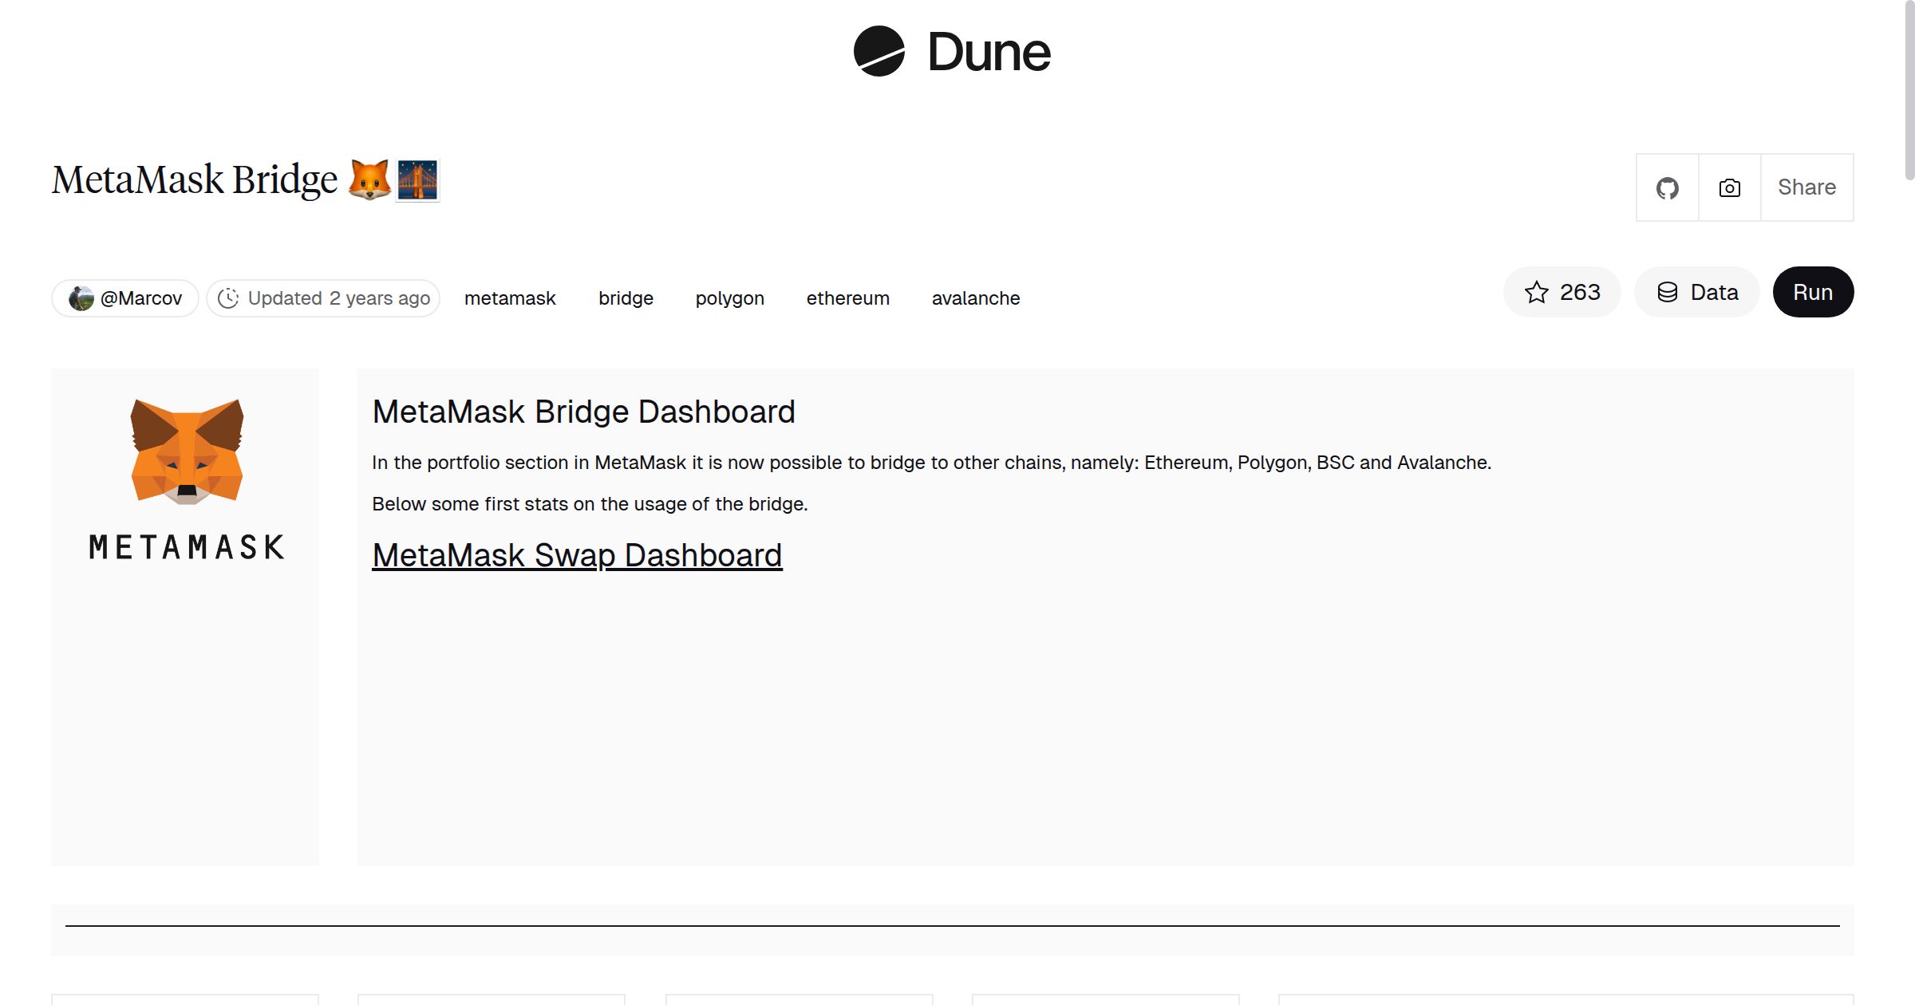The width and height of the screenshot is (1915, 1005).
Task: Open the Share options
Action: pos(1806,187)
